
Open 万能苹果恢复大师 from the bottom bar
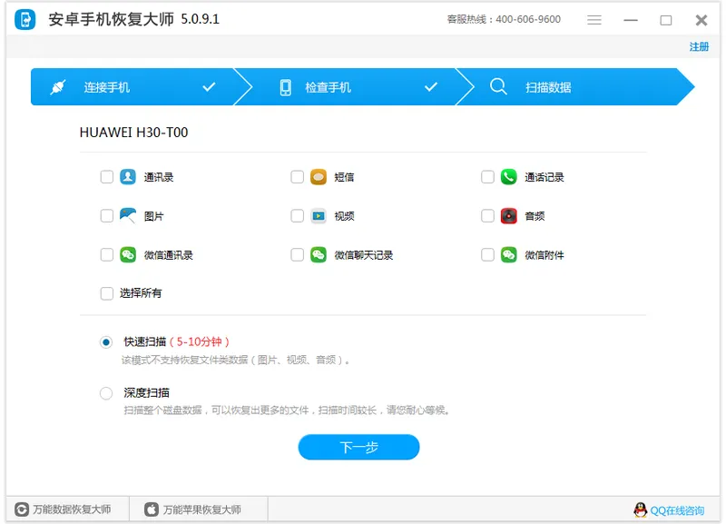[x=193, y=509]
